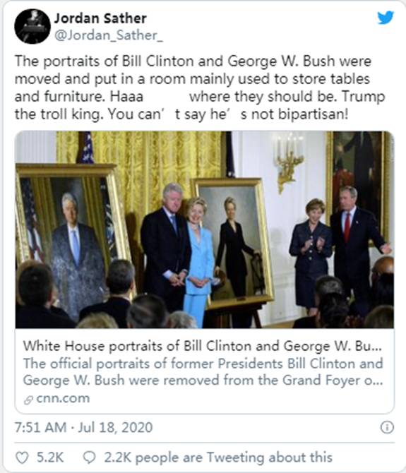
Task: Click the Hillary Clinton portrait painting in photo
Action: pyautogui.click(x=233, y=241)
